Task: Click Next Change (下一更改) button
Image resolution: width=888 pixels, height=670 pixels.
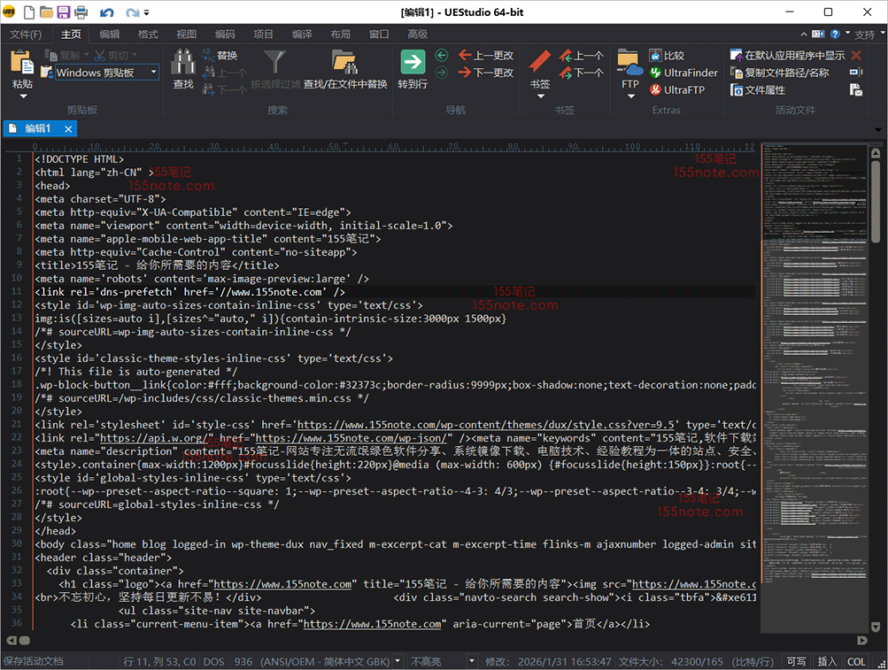Action: pos(485,73)
